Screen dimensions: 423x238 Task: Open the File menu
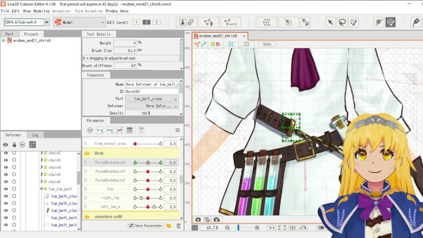click(x=5, y=11)
